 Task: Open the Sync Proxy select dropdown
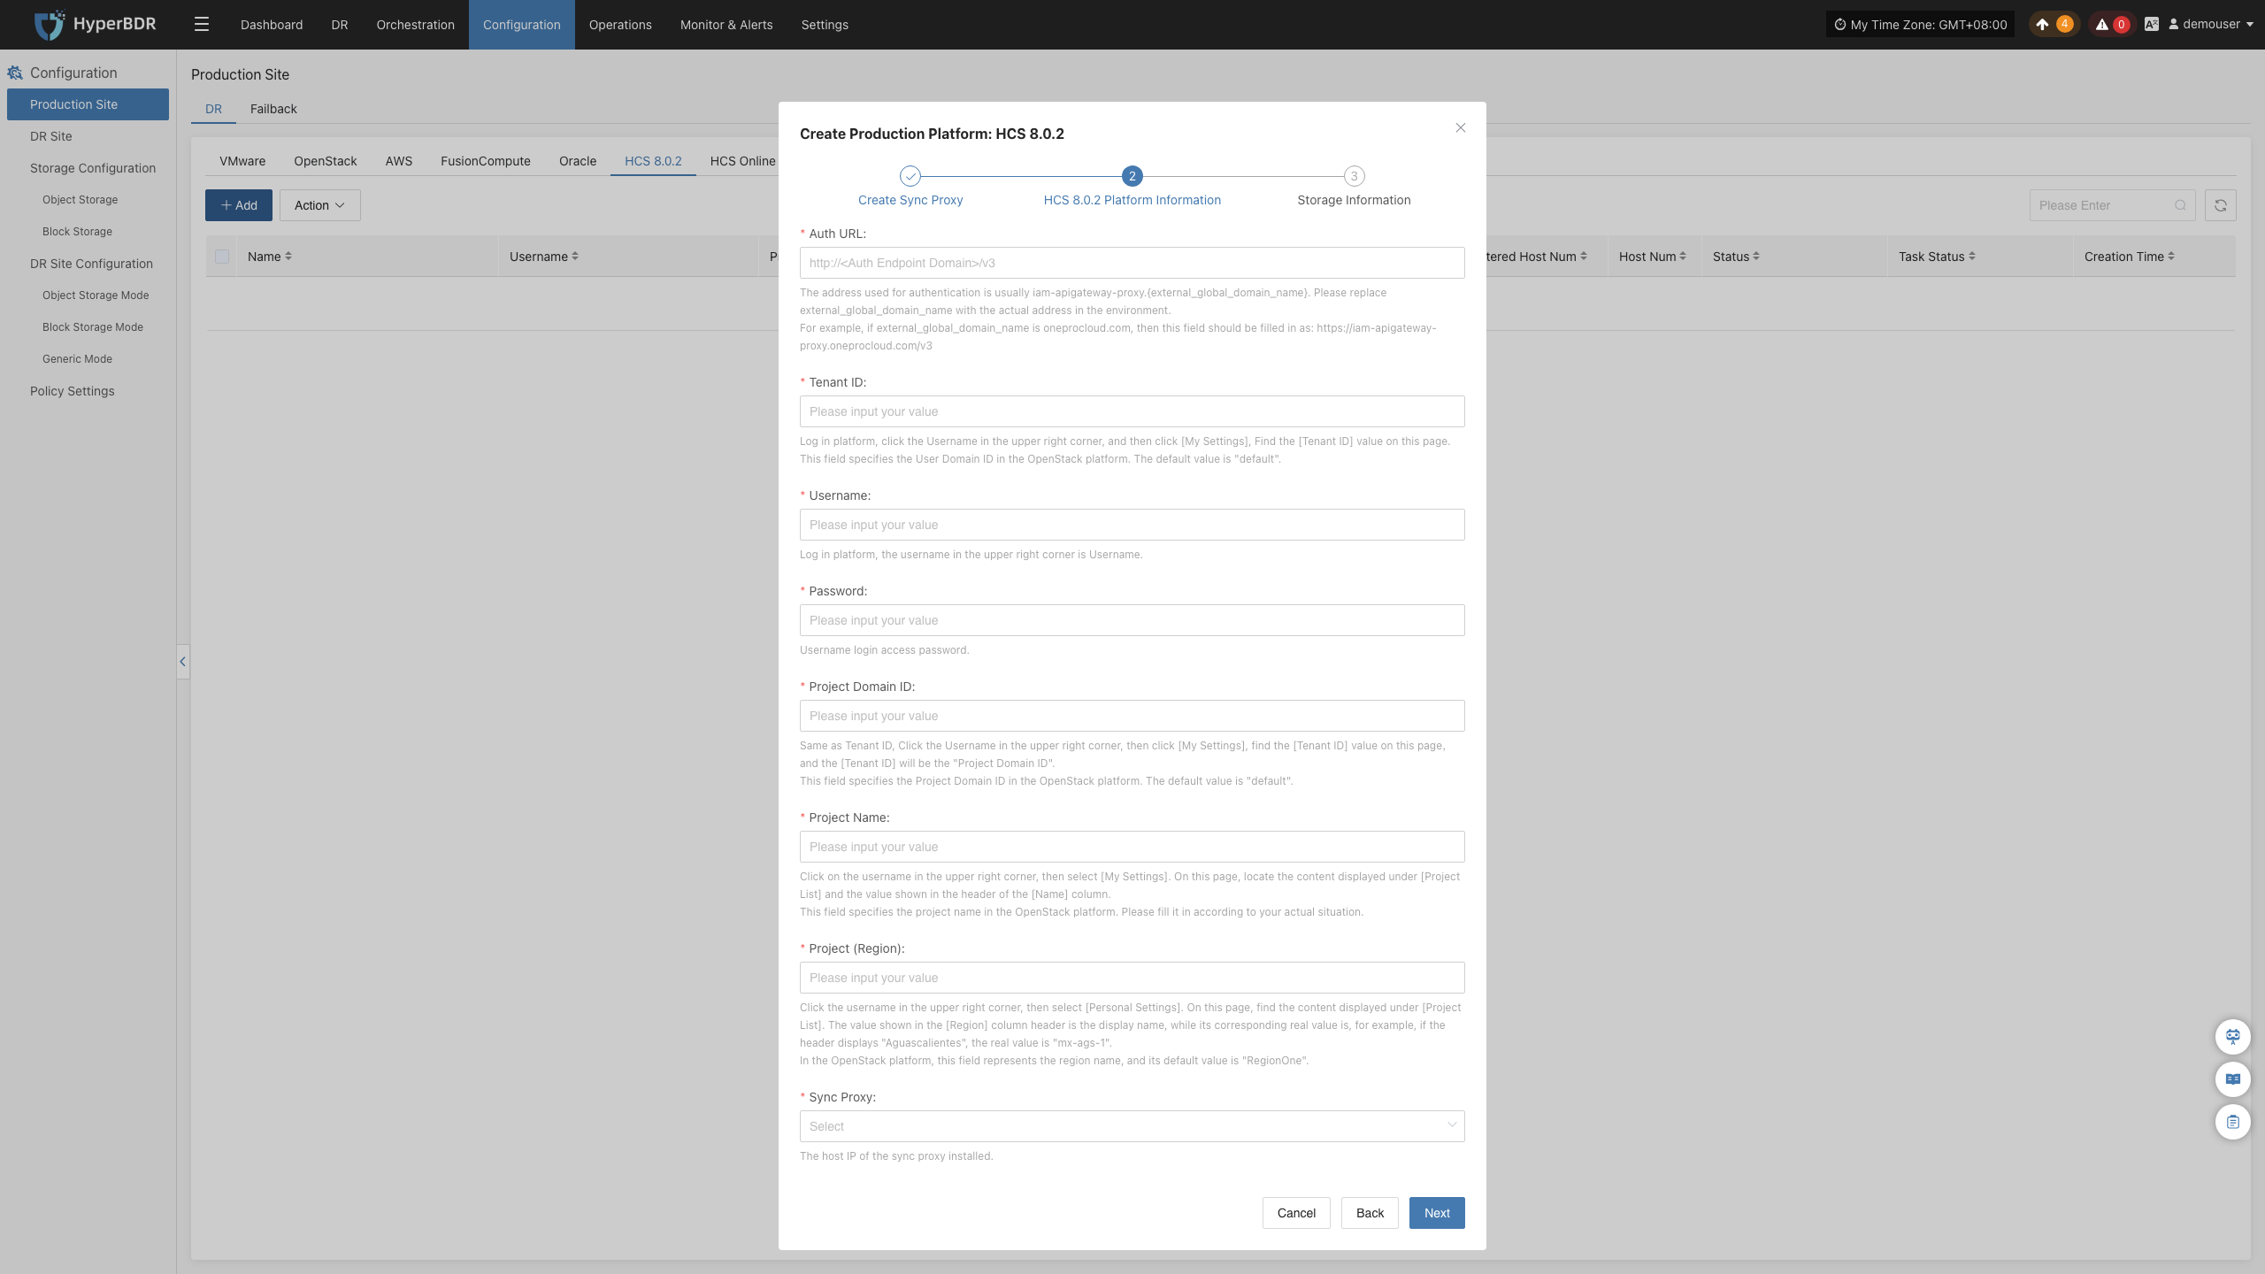(1132, 1126)
